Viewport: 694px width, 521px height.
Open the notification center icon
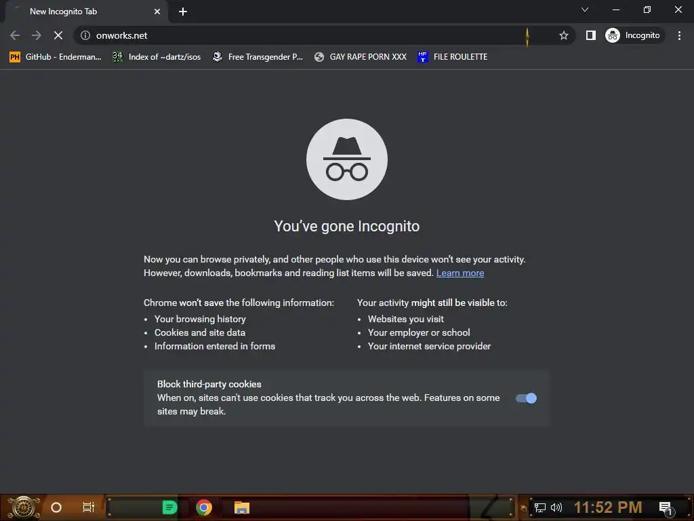[666, 508]
